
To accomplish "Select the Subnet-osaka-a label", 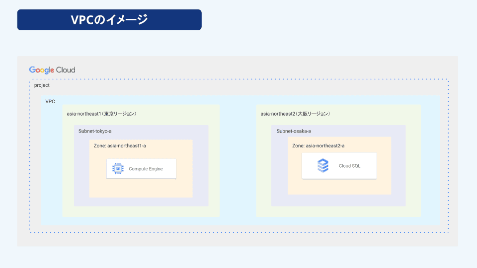I will [294, 132].
